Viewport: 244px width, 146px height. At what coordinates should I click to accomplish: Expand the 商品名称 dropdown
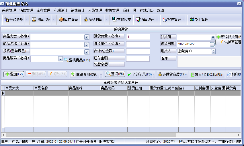point(87,45)
